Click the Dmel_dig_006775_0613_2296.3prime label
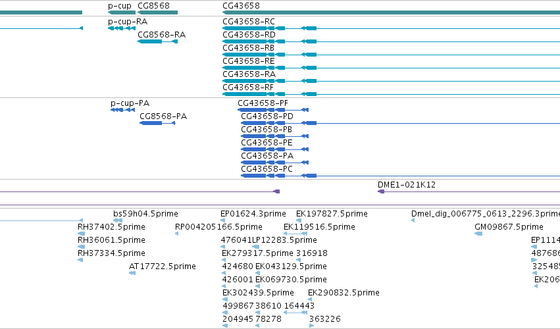560x329 pixels. tap(486, 214)
